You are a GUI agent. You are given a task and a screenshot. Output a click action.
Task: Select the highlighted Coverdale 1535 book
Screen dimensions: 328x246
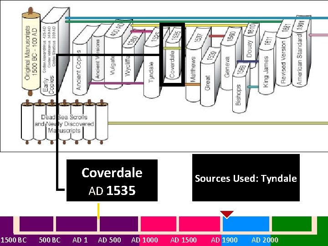tap(173, 55)
